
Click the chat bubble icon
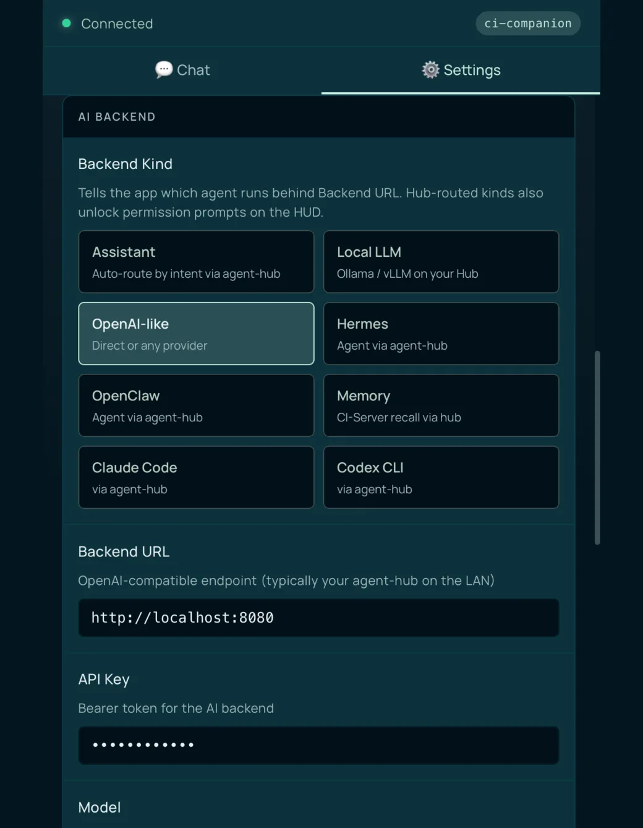[164, 70]
